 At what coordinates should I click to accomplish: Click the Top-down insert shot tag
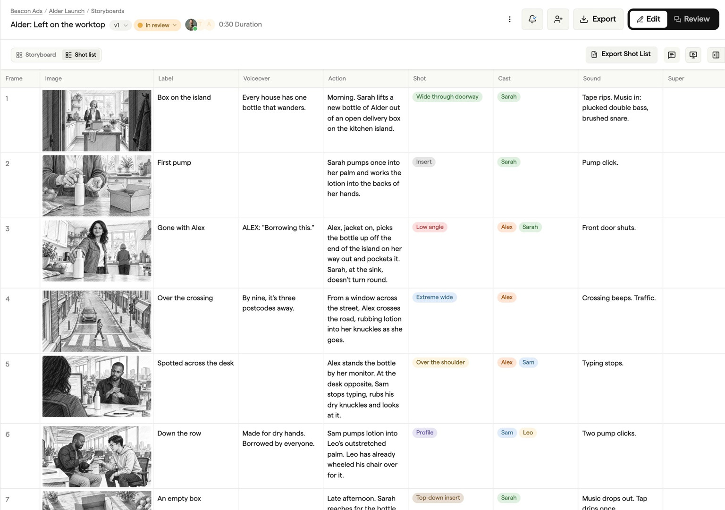tap(438, 498)
